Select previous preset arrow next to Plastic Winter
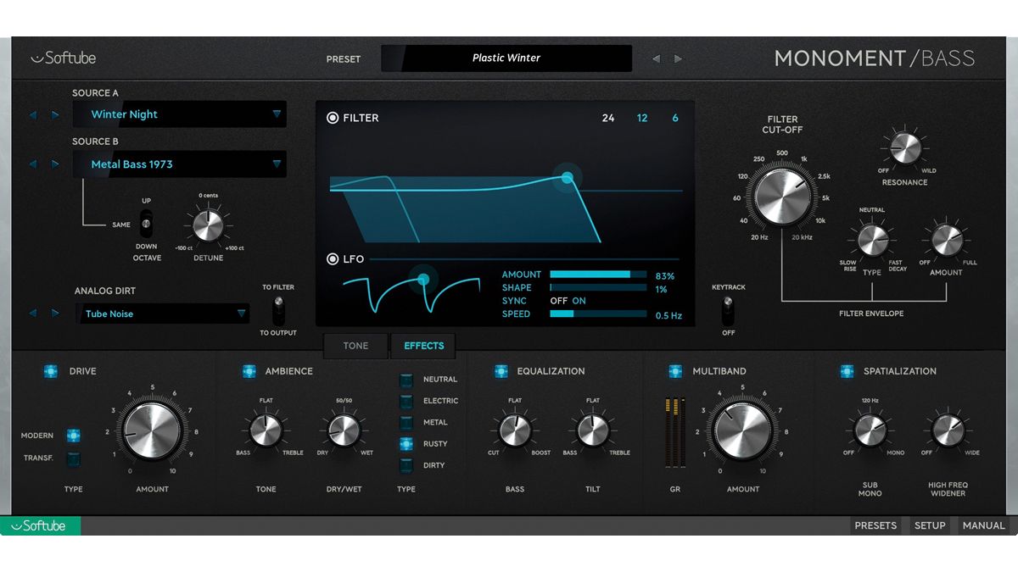 coord(656,58)
